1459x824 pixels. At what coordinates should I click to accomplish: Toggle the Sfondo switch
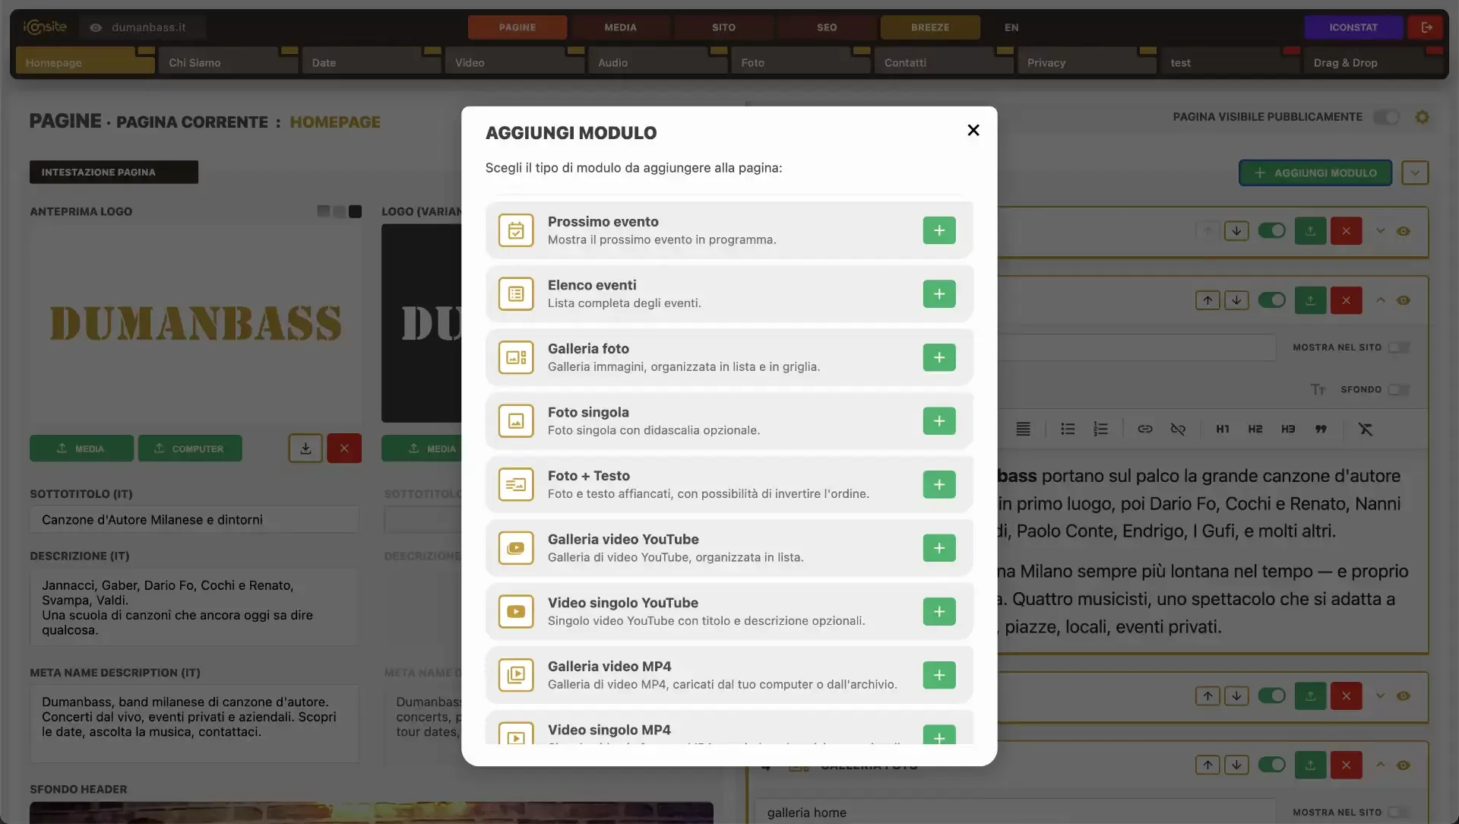pyautogui.click(x=1399, y=389)
